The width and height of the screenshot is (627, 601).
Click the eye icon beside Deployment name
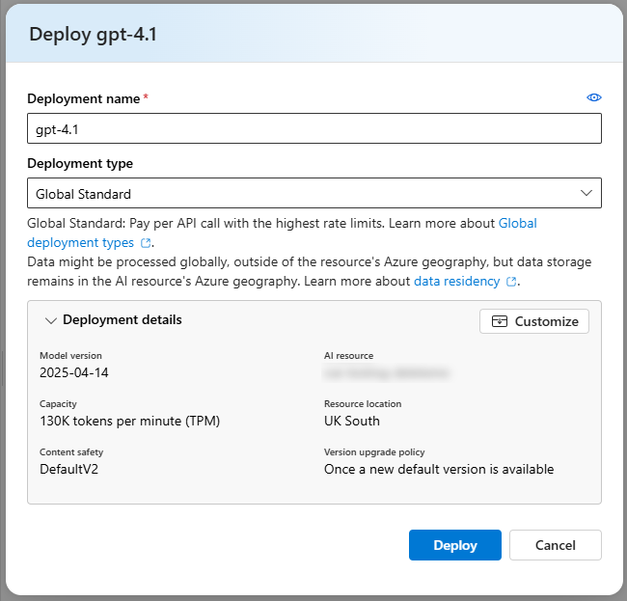[x=594, y=97]
